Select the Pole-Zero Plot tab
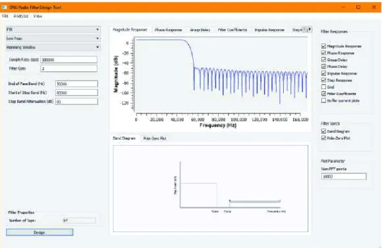Viewport: 382px width, 248px height. click(x=155, y=139)
